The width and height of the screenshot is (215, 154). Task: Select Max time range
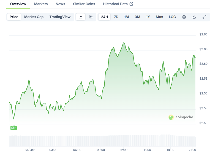[159, 17]
